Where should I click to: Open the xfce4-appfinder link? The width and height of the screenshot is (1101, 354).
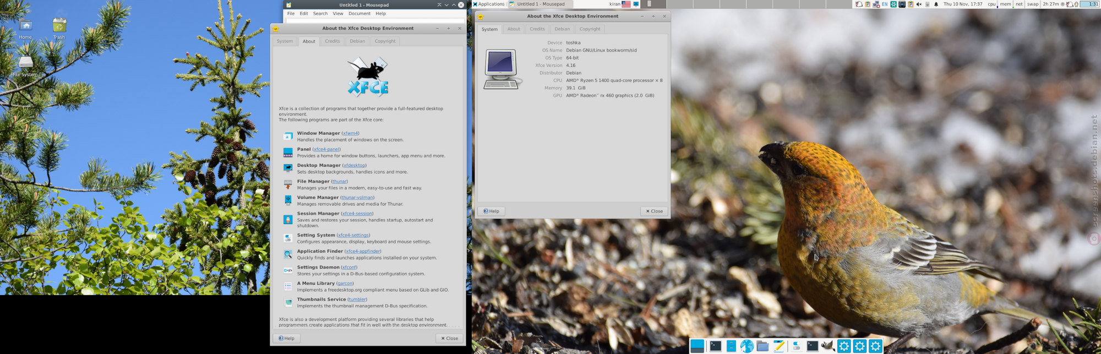363,251
